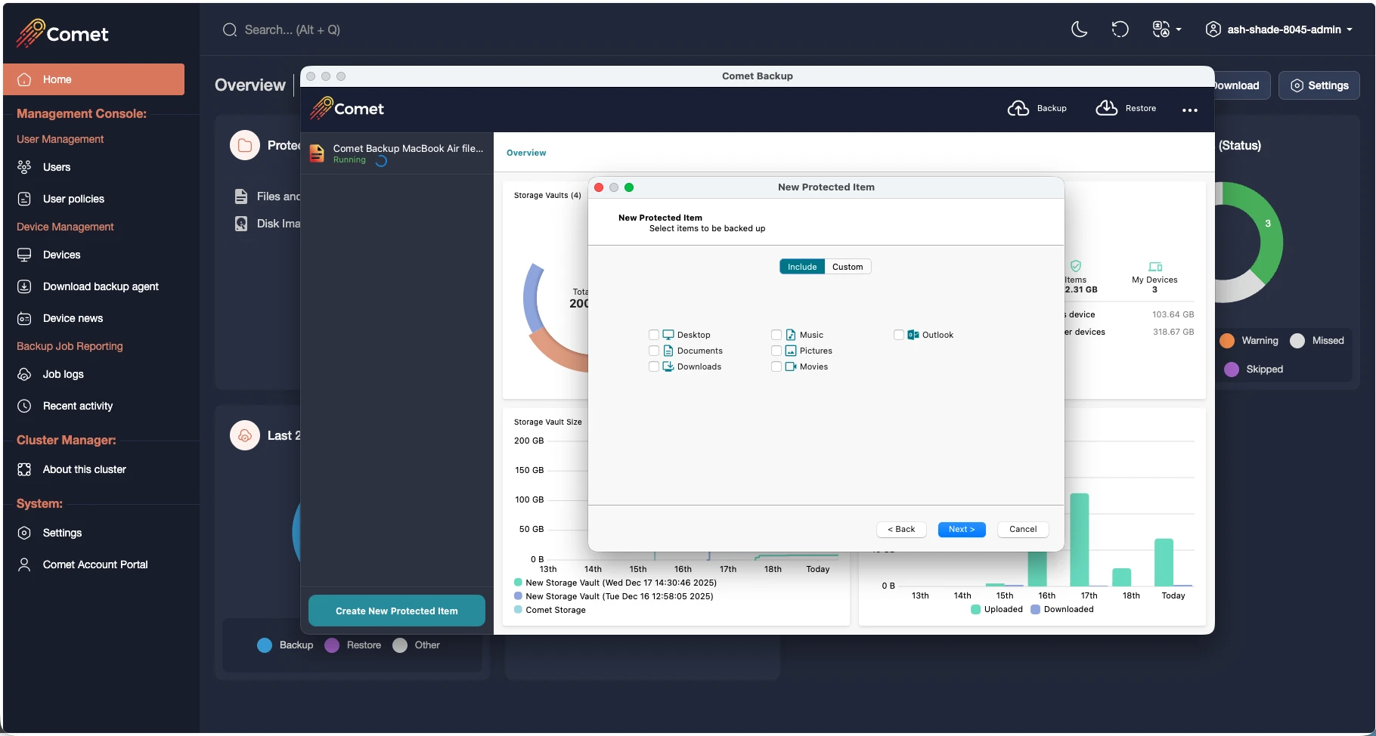Image resolution: width=1376 pixels, height=736 pixels.
Task: Enable the Documents checkbox
Action: coord(654,351)
